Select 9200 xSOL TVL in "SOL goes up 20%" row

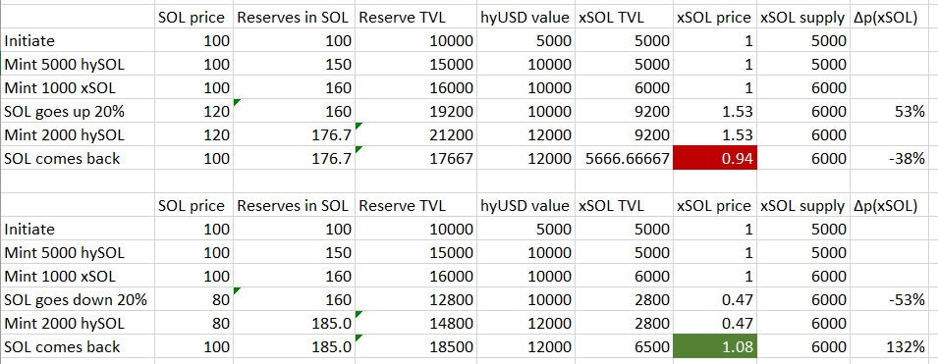pyautogui.click(x=624, y=112)
